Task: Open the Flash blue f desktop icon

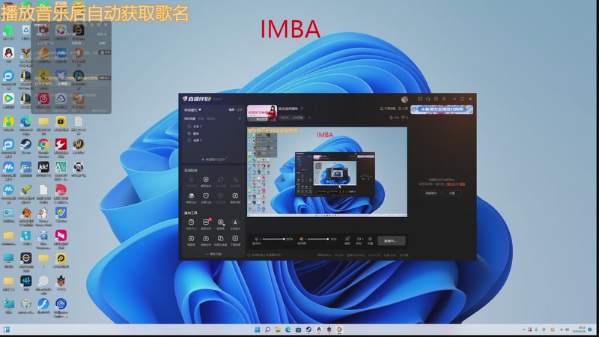Action: point(43,306)
